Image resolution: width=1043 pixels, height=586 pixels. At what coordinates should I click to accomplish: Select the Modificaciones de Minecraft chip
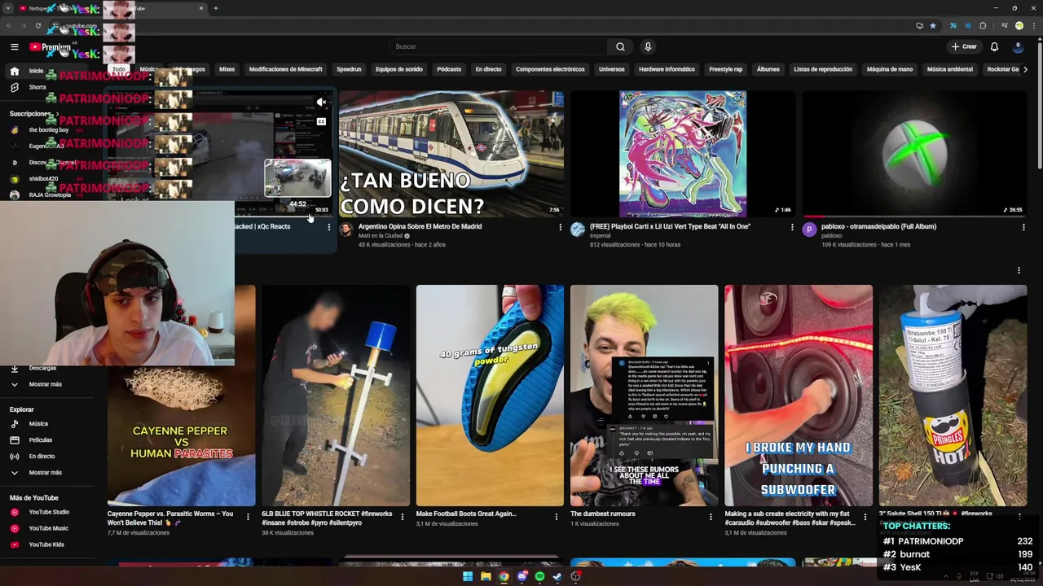click(x=286, y=69)
